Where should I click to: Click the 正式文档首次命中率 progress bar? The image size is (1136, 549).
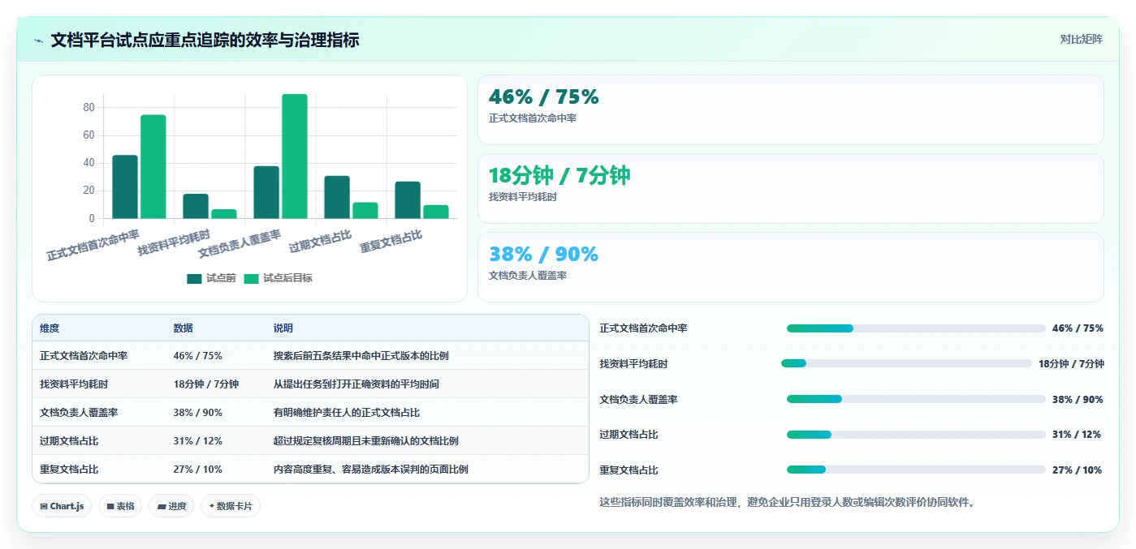[x=916, y=328]
